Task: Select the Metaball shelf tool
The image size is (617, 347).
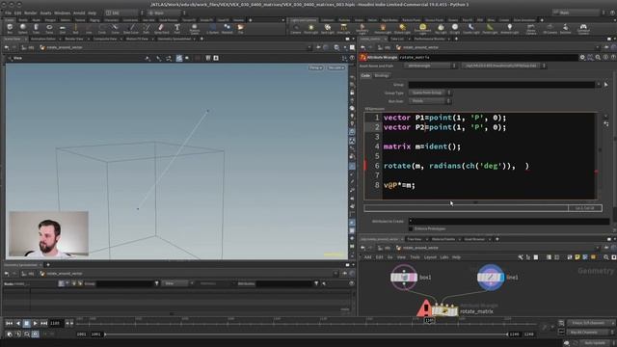Action: click(228, 28)
